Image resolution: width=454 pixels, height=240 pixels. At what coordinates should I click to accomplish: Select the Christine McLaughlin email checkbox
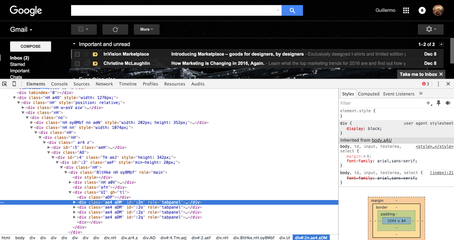point(77,63)
